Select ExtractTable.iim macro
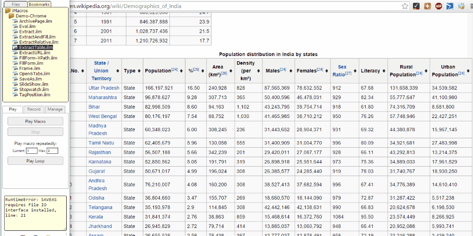This screenshot has height=236, width=473. (x=36, y=48)
